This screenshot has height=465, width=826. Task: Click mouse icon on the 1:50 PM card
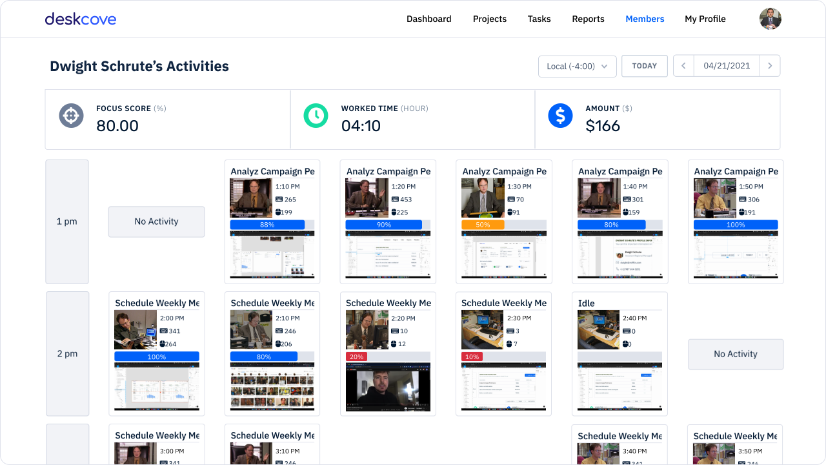(742, 212)
